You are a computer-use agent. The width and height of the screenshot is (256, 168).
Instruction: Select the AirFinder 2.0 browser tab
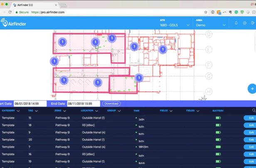34,5
